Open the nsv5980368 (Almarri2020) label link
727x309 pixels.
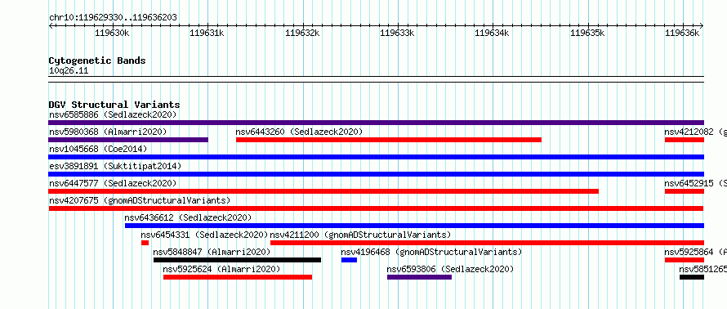click(x=108, y=132)
